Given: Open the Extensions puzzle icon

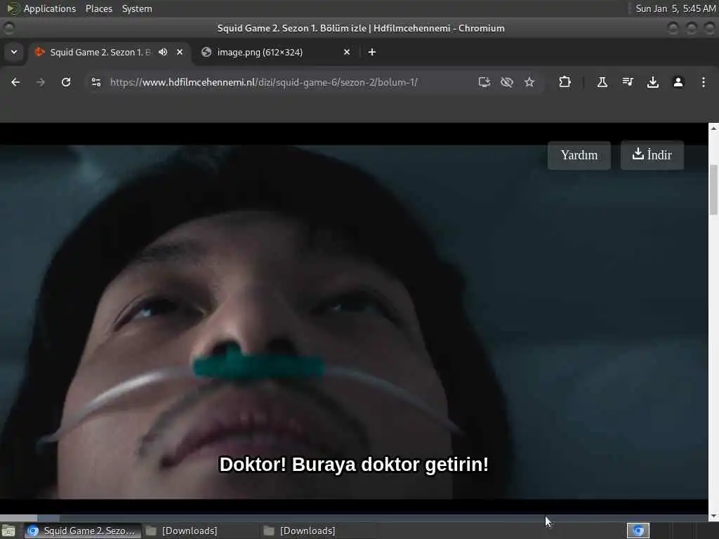Looking at the screenshot, I should (565, 82).
